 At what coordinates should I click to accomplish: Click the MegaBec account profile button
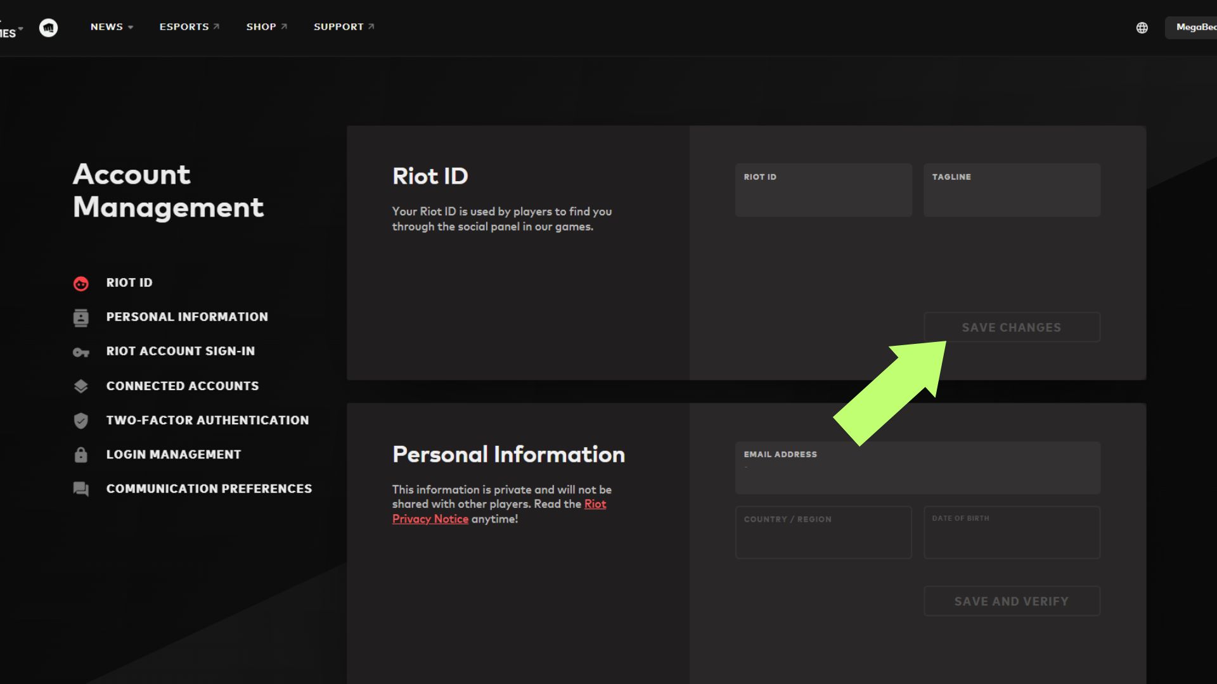click(1194, 27)
